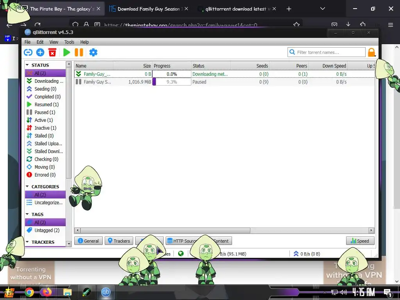Sort torrents by Progress column
Screen dimensions: 400x300
pyautogui.click(x=172, y=66)
